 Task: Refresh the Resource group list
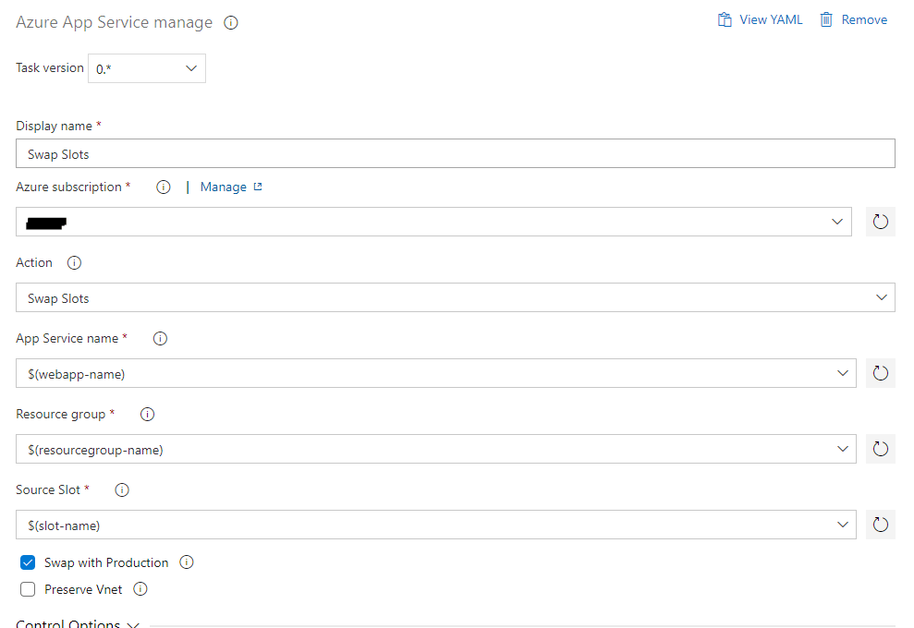click(x=880, y=449)
